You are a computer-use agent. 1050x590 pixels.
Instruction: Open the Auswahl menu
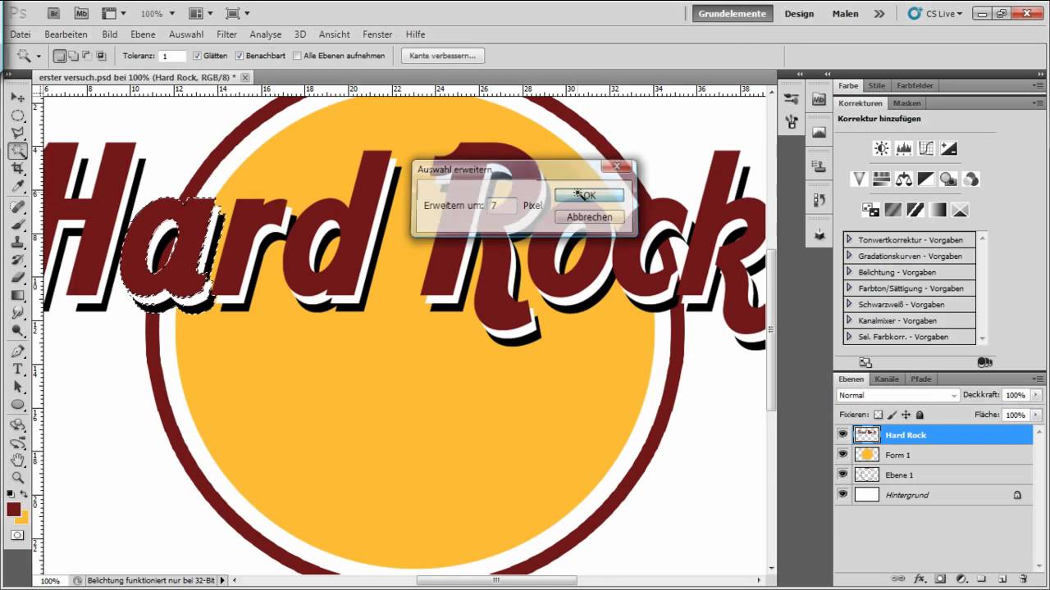(x=186, y=34)
